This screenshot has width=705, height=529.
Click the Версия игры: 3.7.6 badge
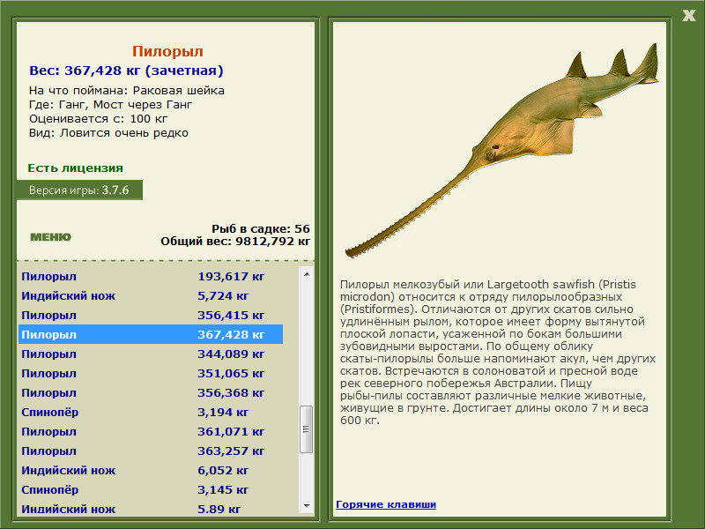pos(79,190)
